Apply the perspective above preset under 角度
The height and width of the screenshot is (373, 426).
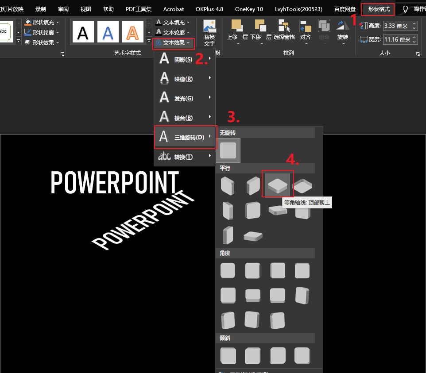228,296
